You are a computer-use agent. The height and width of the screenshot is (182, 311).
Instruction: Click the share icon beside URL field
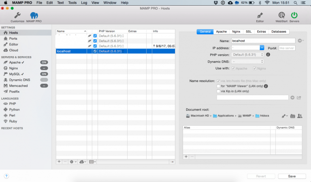pos(299,97)
